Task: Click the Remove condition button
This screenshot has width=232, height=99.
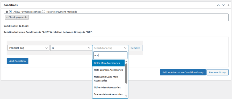Action: (135, 48)
